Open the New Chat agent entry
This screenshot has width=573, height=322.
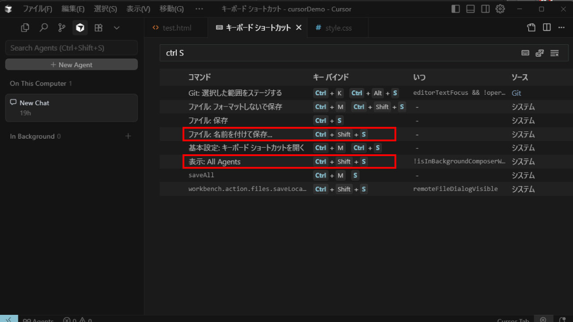(x=72, y=108)
